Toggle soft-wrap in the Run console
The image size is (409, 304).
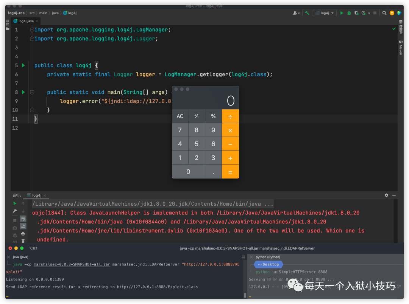click(23, 219)
